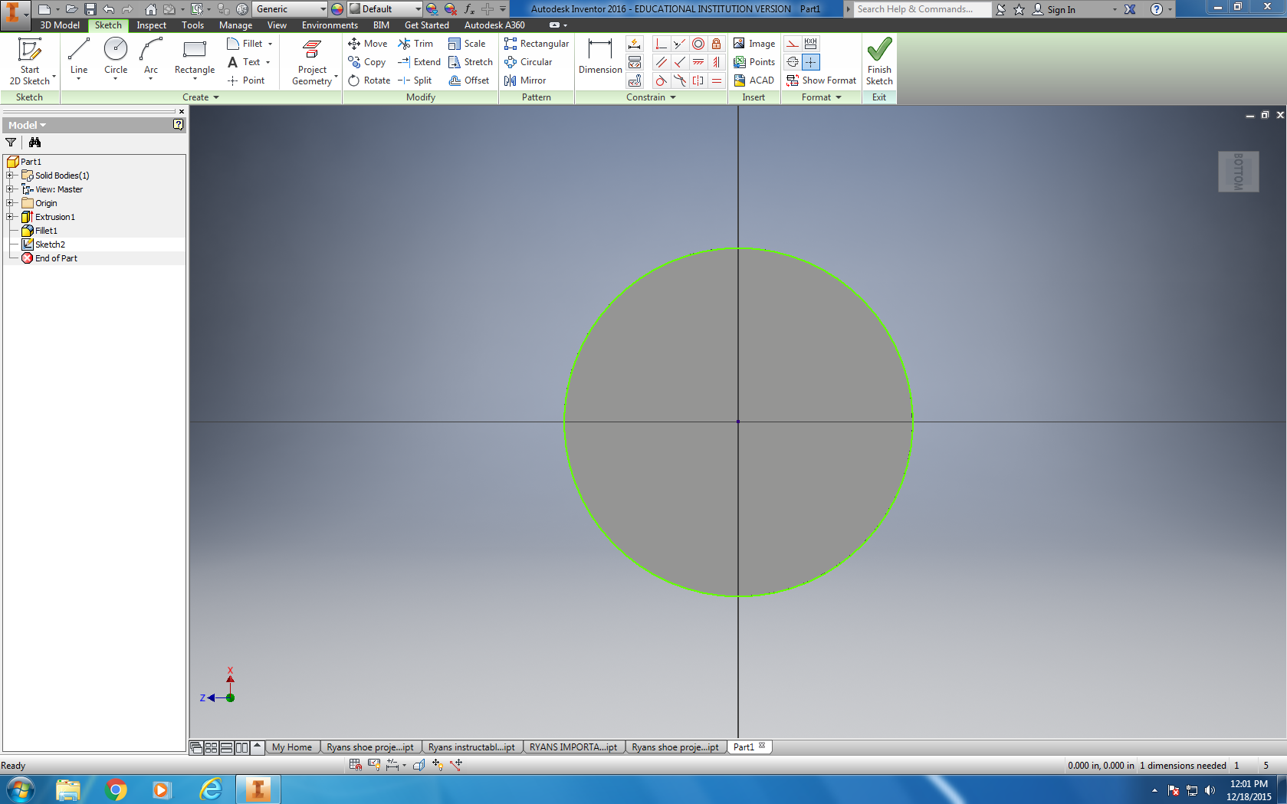The height and width of the screenshot is (804, 1287).
Task: Insert ACAD file
Action: coord(753,80)
